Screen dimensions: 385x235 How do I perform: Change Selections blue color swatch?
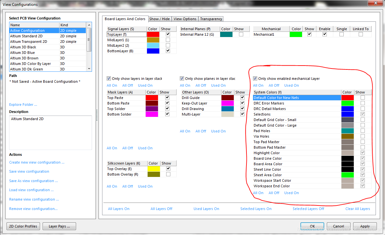[x=347, y=114]
